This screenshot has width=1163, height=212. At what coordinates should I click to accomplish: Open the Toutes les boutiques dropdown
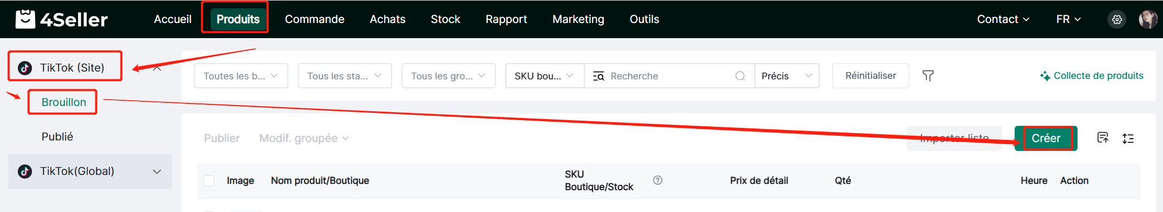click(x=241, y=76)
